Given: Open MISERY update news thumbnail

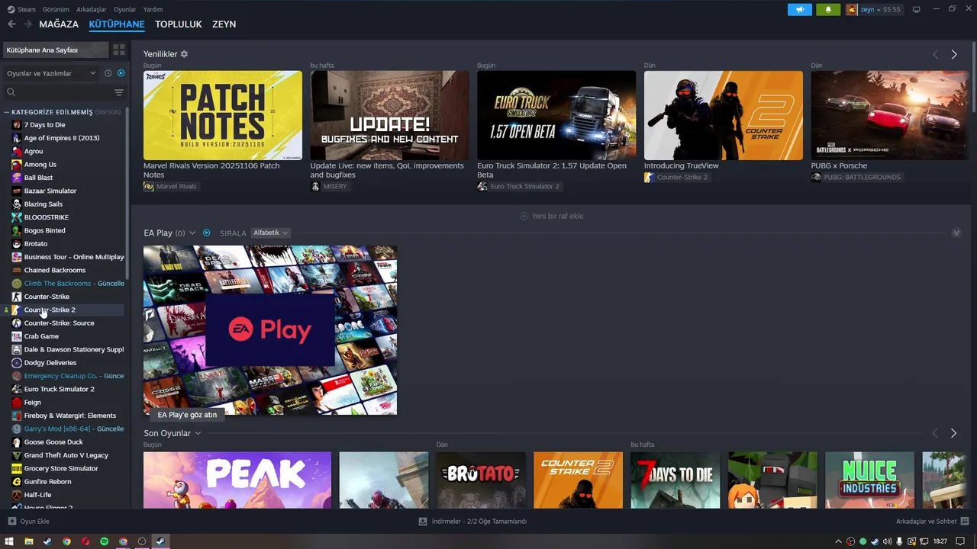Looking at the screenshot, I should point(389,115).
